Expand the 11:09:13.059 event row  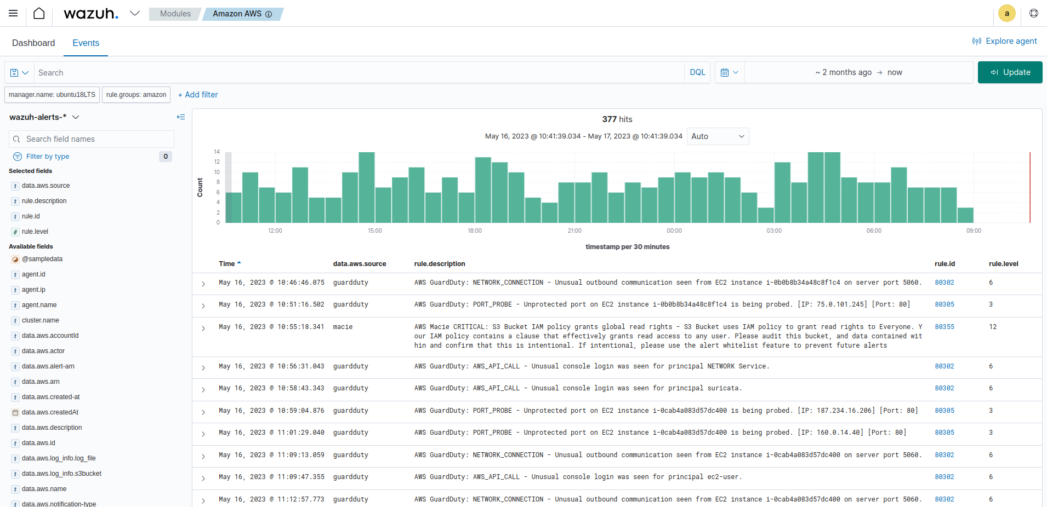[203, 456]
